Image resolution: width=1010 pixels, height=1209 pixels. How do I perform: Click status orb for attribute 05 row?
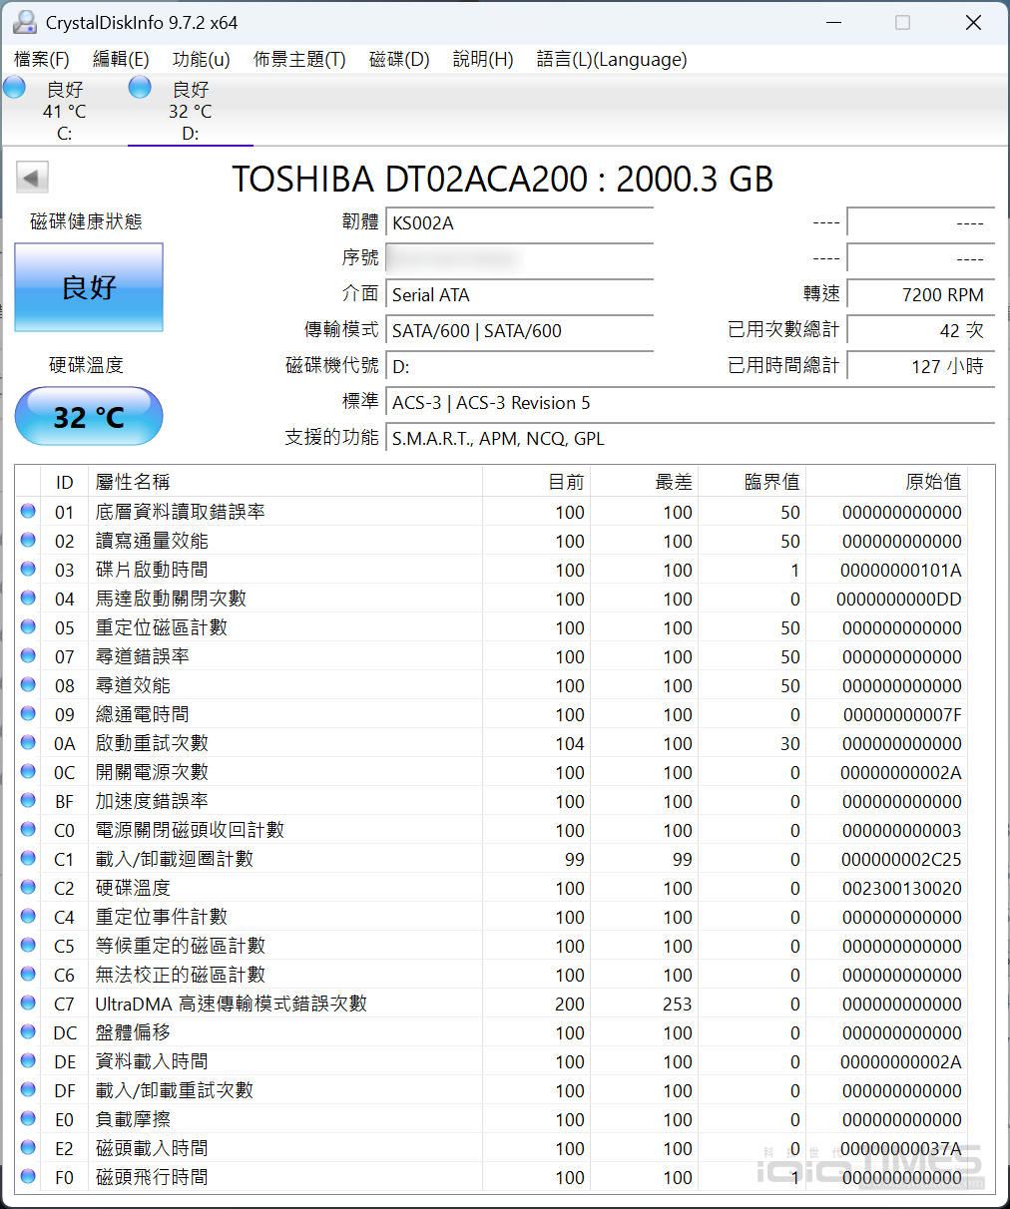click(x=28, y=627)
